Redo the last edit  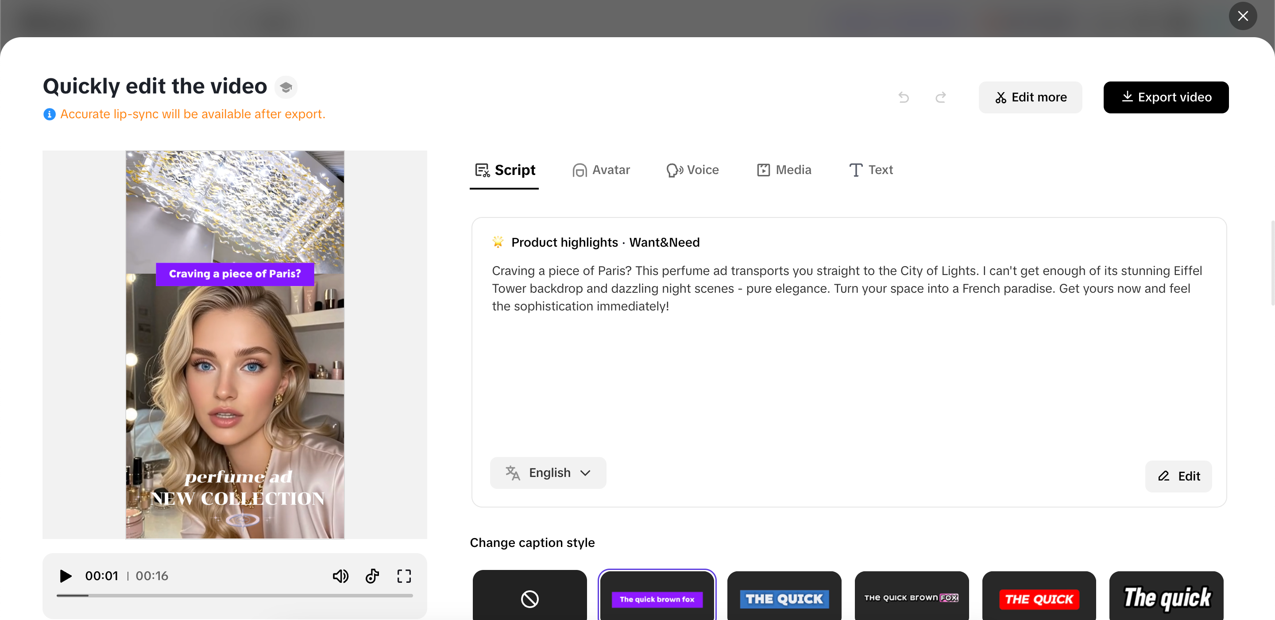[x=940, y=97]
